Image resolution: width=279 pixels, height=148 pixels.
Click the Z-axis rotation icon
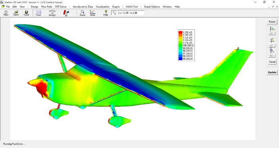click(271, 51)
